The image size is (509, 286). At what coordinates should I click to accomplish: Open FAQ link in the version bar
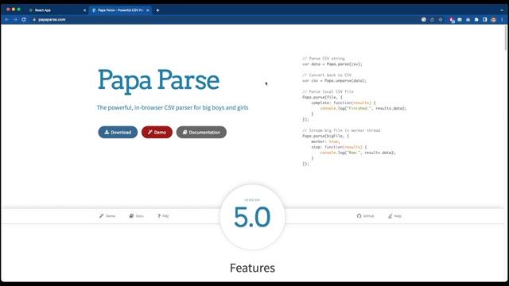(163, 216)
